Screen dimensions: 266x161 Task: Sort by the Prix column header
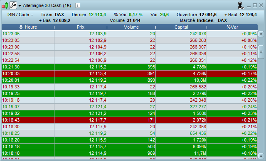pyautogui.click(x=81, y=27)
